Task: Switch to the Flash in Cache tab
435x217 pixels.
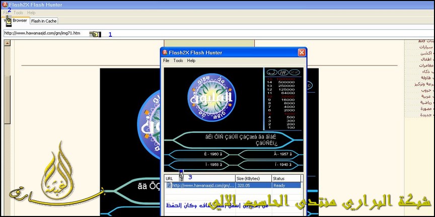Action: (44, 21)
